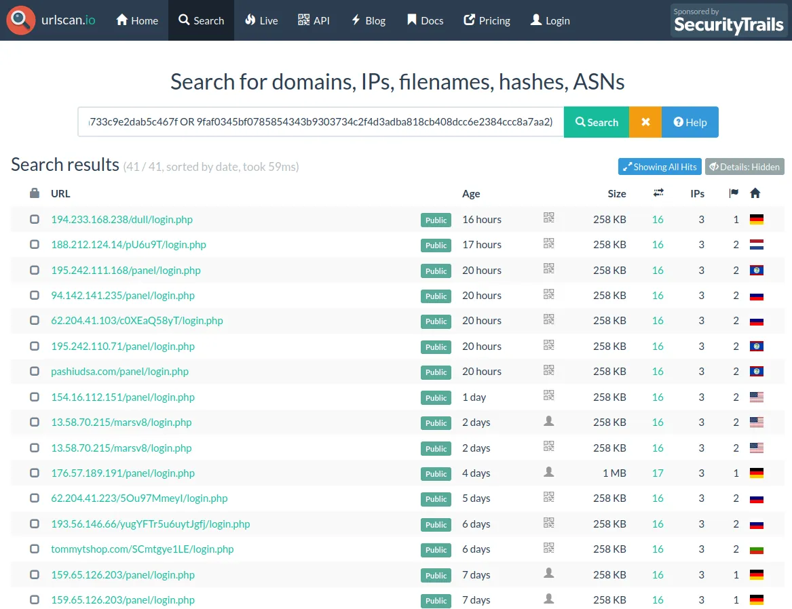Open result 195.242.111.168/panel/login.php
This screenshot has height=609, width=792.
pos(126,271)
